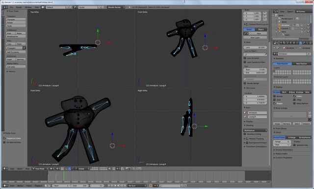Click the Calculate motion paths button
Viewport: 314px width, 189px height.
[16, 66]
